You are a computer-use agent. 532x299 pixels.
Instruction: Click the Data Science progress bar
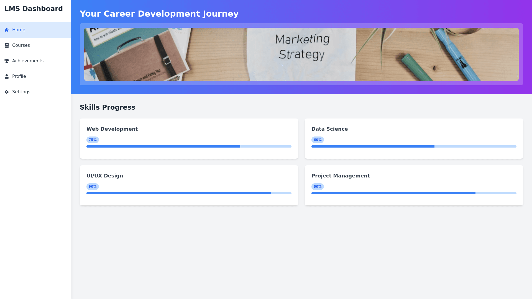[414, 146]
